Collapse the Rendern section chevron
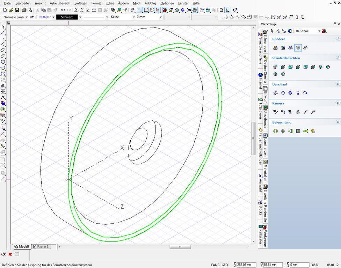This screenshot has width=341, height=268. coord(338,39)
